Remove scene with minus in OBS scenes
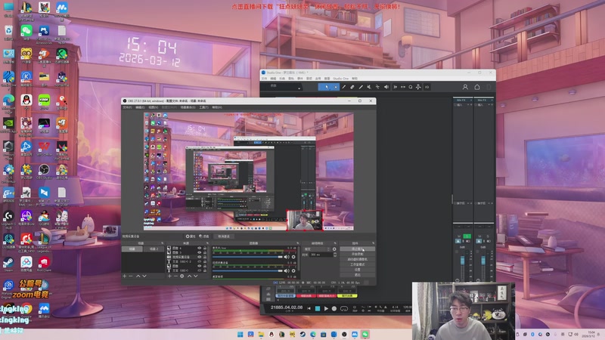605x340 pixels. (x=130, y=276)
